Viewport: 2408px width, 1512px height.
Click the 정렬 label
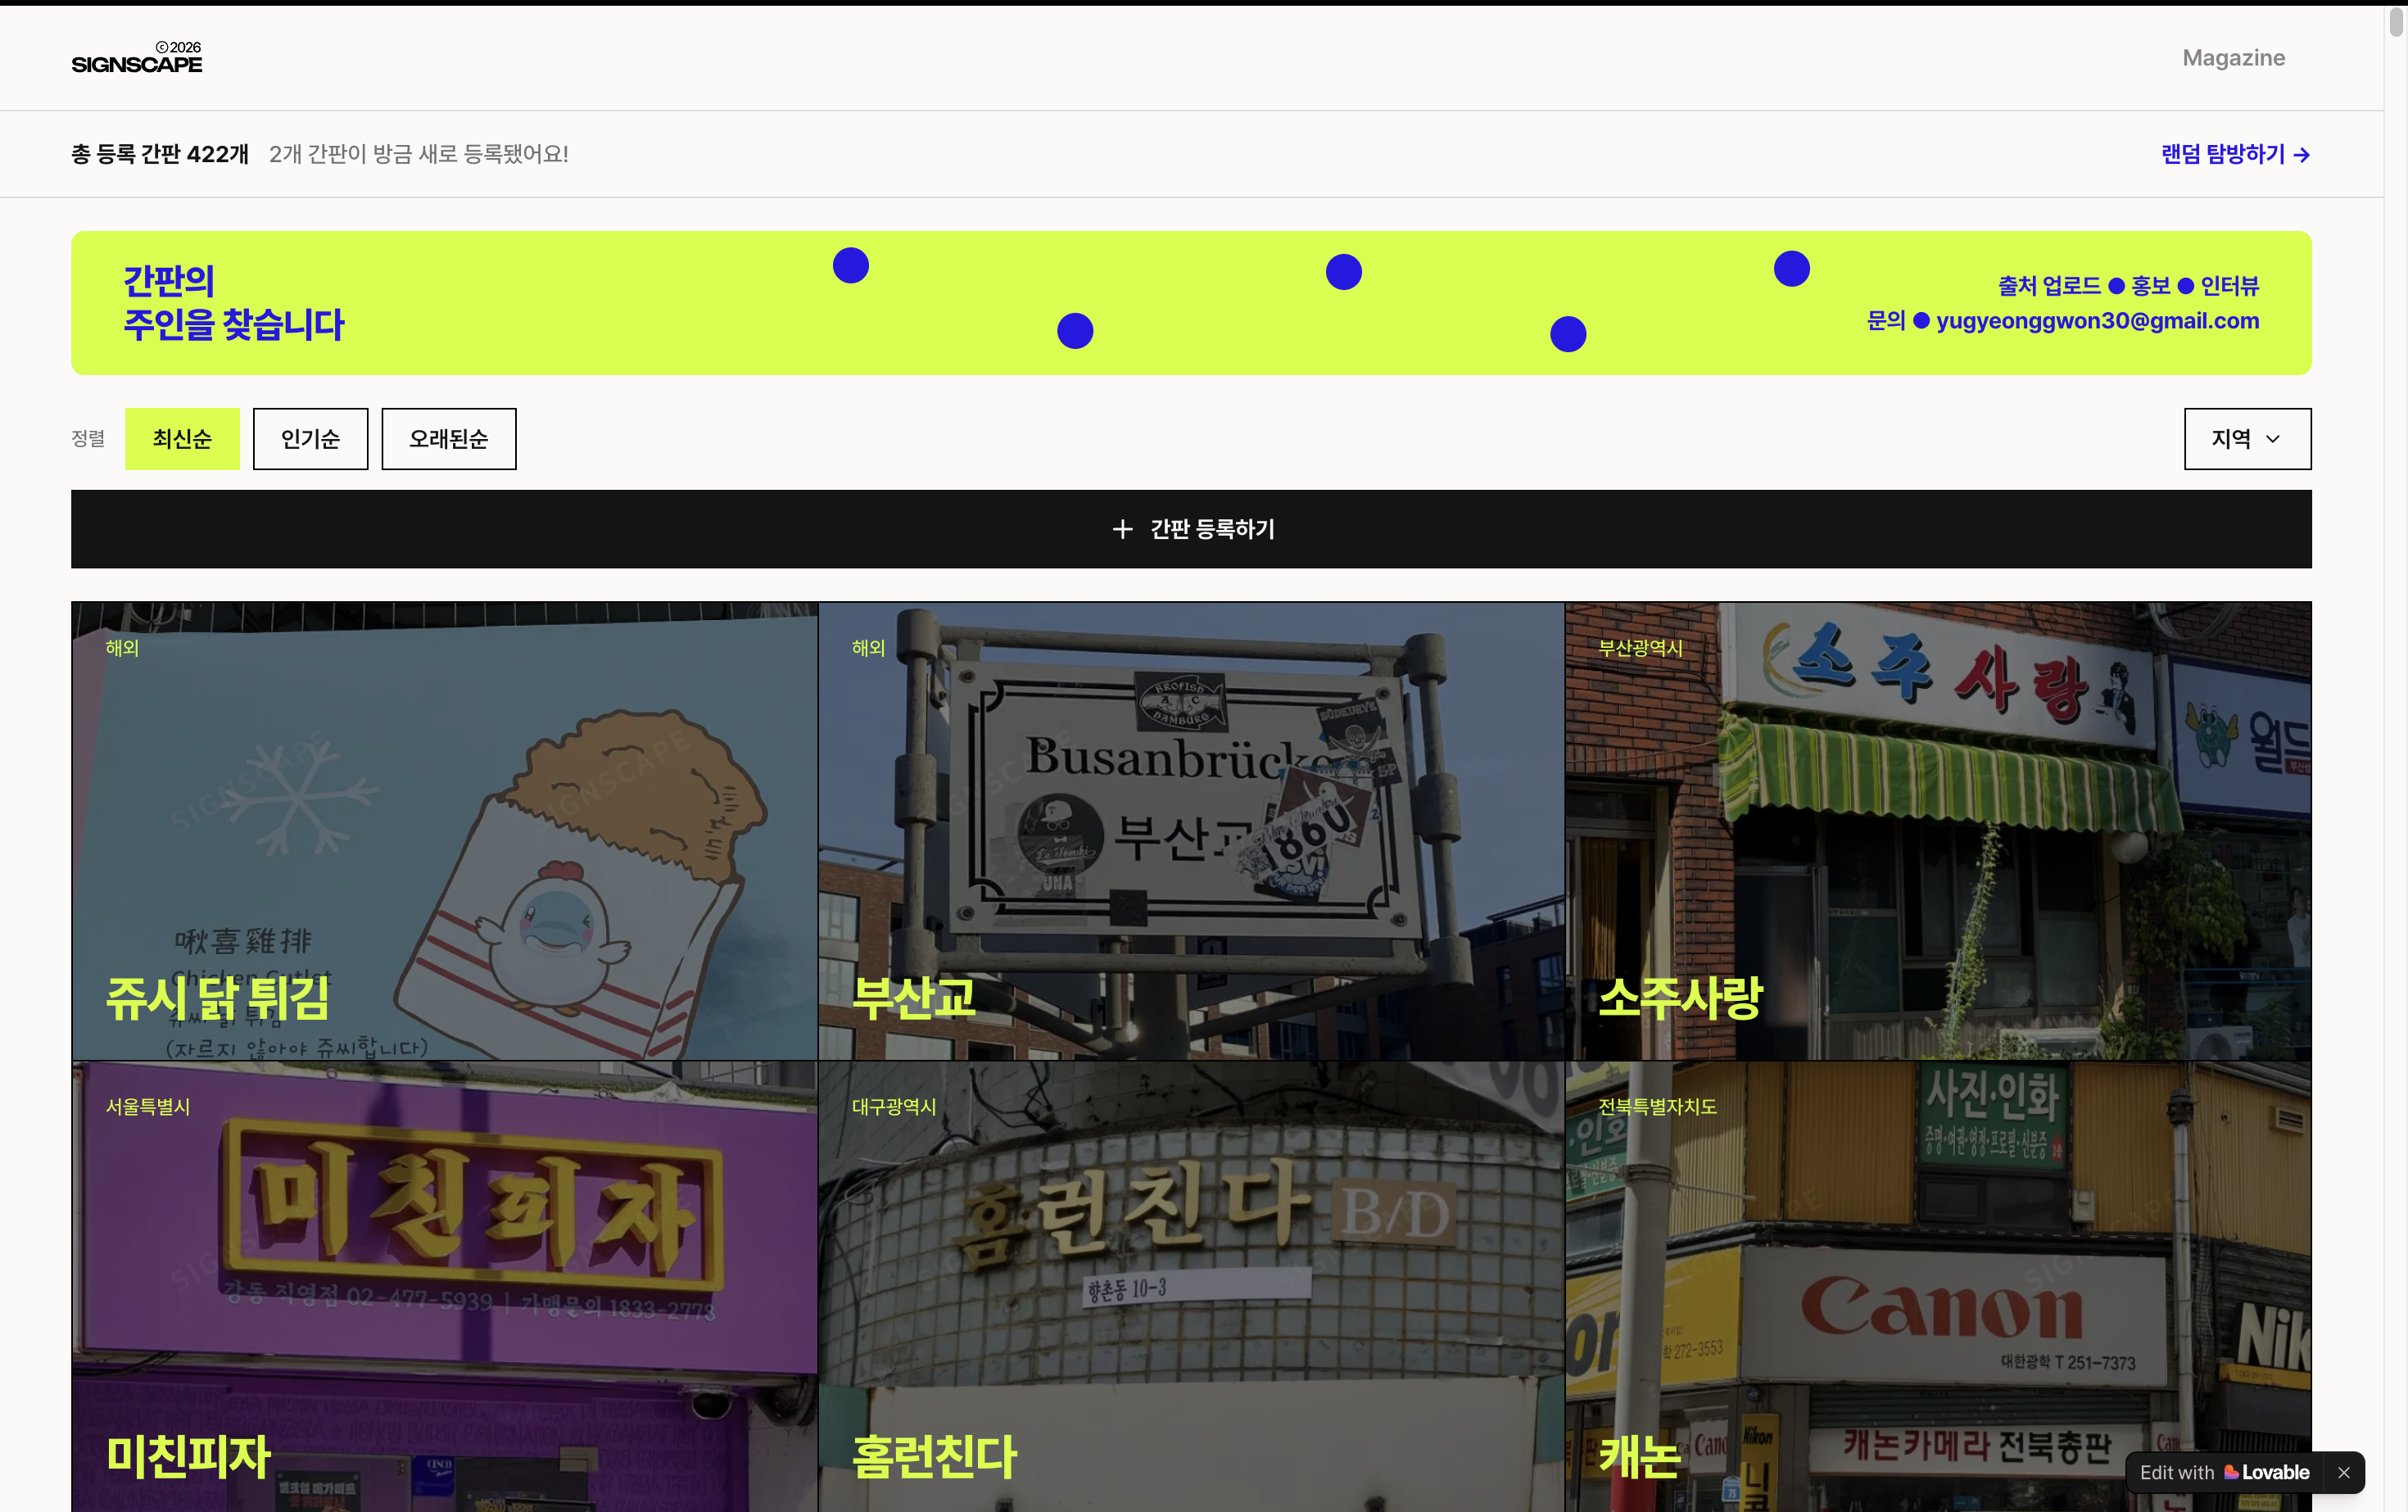88,439
